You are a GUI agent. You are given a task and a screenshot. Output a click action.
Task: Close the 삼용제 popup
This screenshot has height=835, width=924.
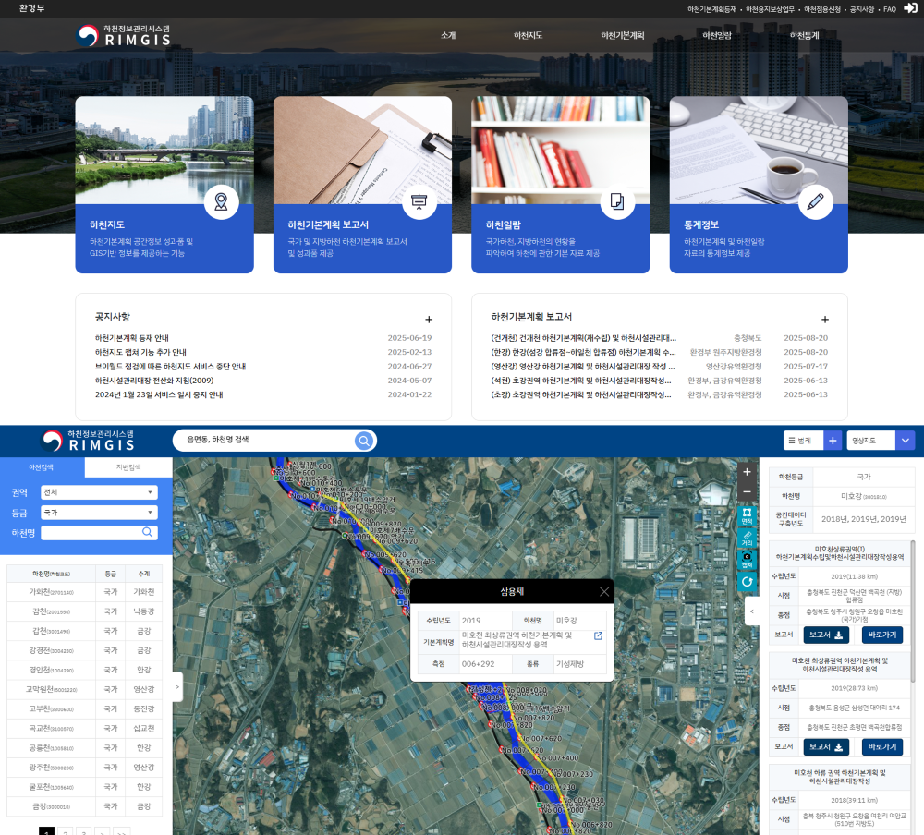(x=604, y=592)
